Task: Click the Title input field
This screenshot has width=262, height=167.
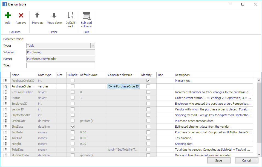Action: tap(61, 65)
